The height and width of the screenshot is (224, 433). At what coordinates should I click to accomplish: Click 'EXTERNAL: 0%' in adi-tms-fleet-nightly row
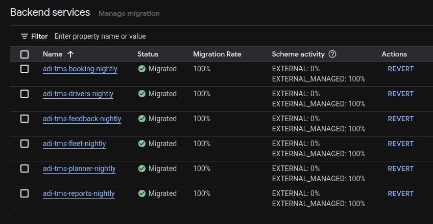pyautogui.click(x=296, y=144)
